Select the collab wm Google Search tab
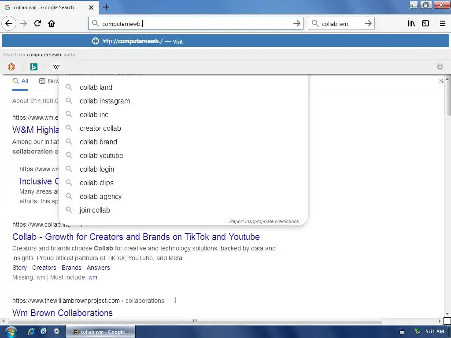Image resolution: width=451 pixels, height=338 pixels. 49,7
